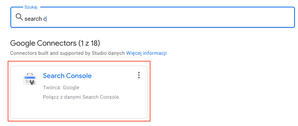298x126 pixels.
Task: Open the "Więcej informacji" link
Action: (x=146, y=53)
